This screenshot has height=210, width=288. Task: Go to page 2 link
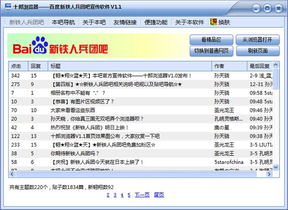(x=108, y=195)
